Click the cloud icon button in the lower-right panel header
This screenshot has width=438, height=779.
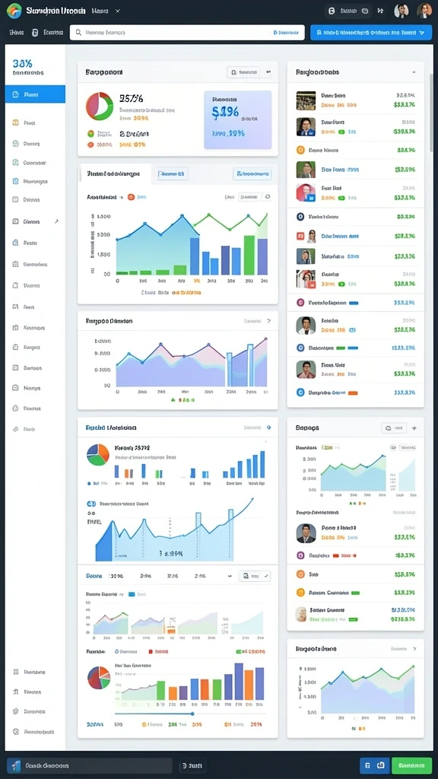(x=394, y=428)
